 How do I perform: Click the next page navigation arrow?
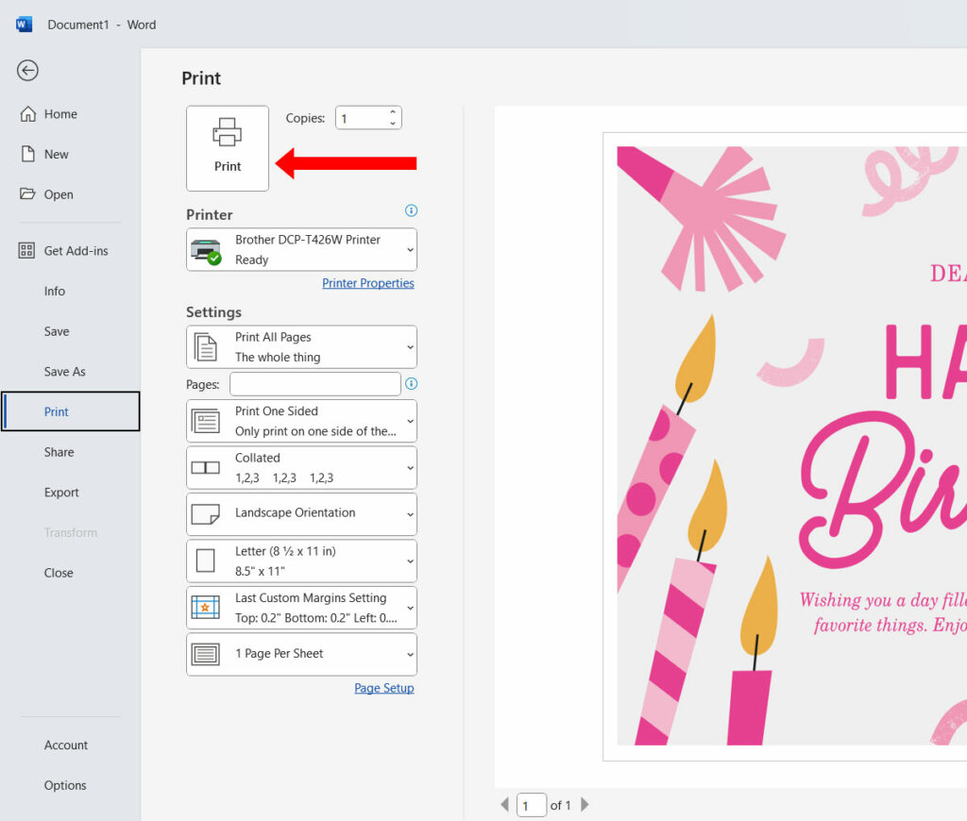point(584,805)
